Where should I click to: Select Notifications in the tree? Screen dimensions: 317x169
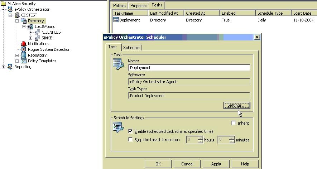point(39,44)
